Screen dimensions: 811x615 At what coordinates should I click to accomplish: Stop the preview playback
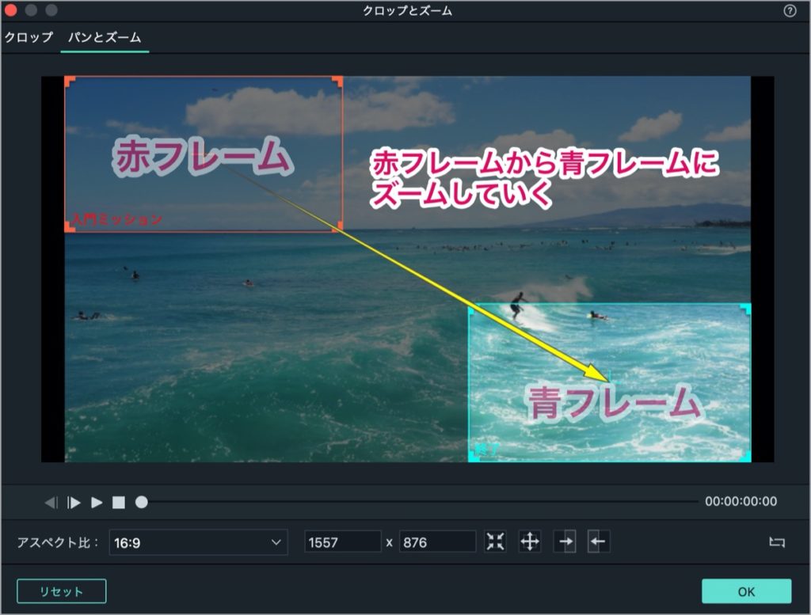[x=119, y=503]
